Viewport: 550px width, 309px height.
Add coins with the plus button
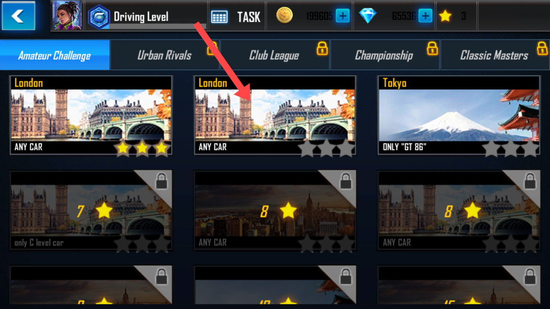pyautogui.click(x=342, y=16)
